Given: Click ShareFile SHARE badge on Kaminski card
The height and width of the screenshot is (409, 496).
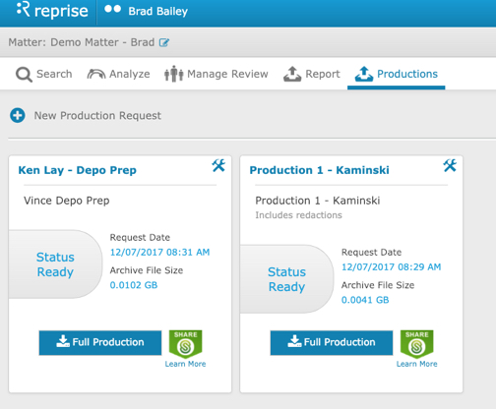Looking at the screenshot, I should point(416,344).
